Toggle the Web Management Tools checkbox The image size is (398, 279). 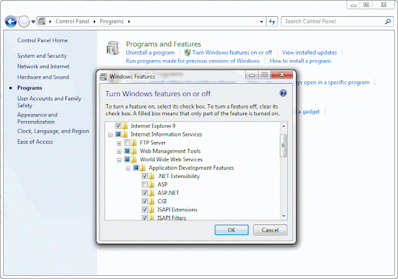[127, 151]
